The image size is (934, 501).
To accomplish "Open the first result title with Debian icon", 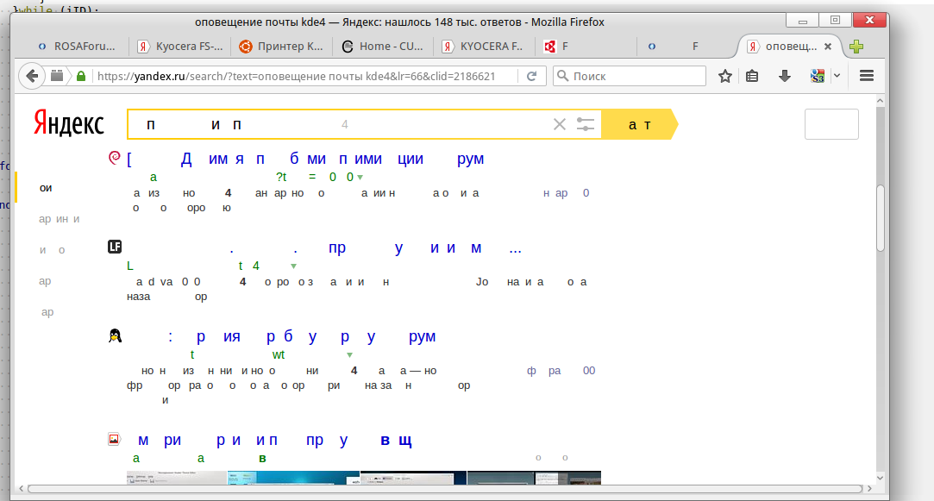I will [x=305, y=159].
